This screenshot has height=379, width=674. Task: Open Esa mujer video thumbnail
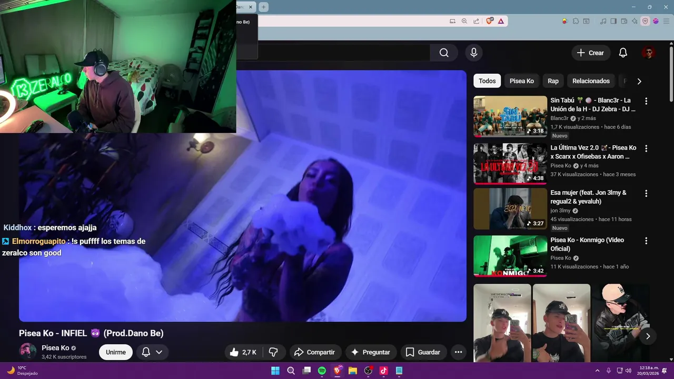point(510,208)
